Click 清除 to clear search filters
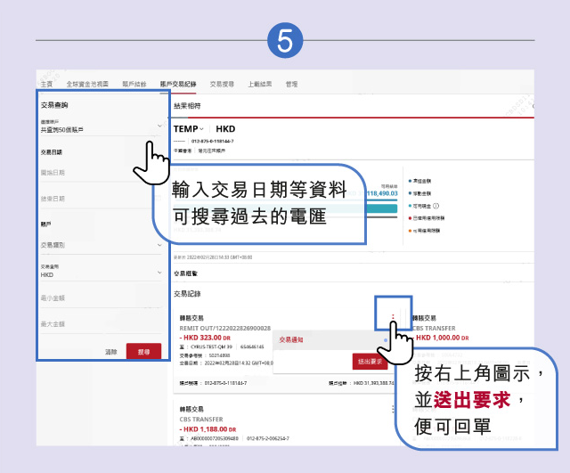Screen dimensions: 570x473 [x=111, y=352]
